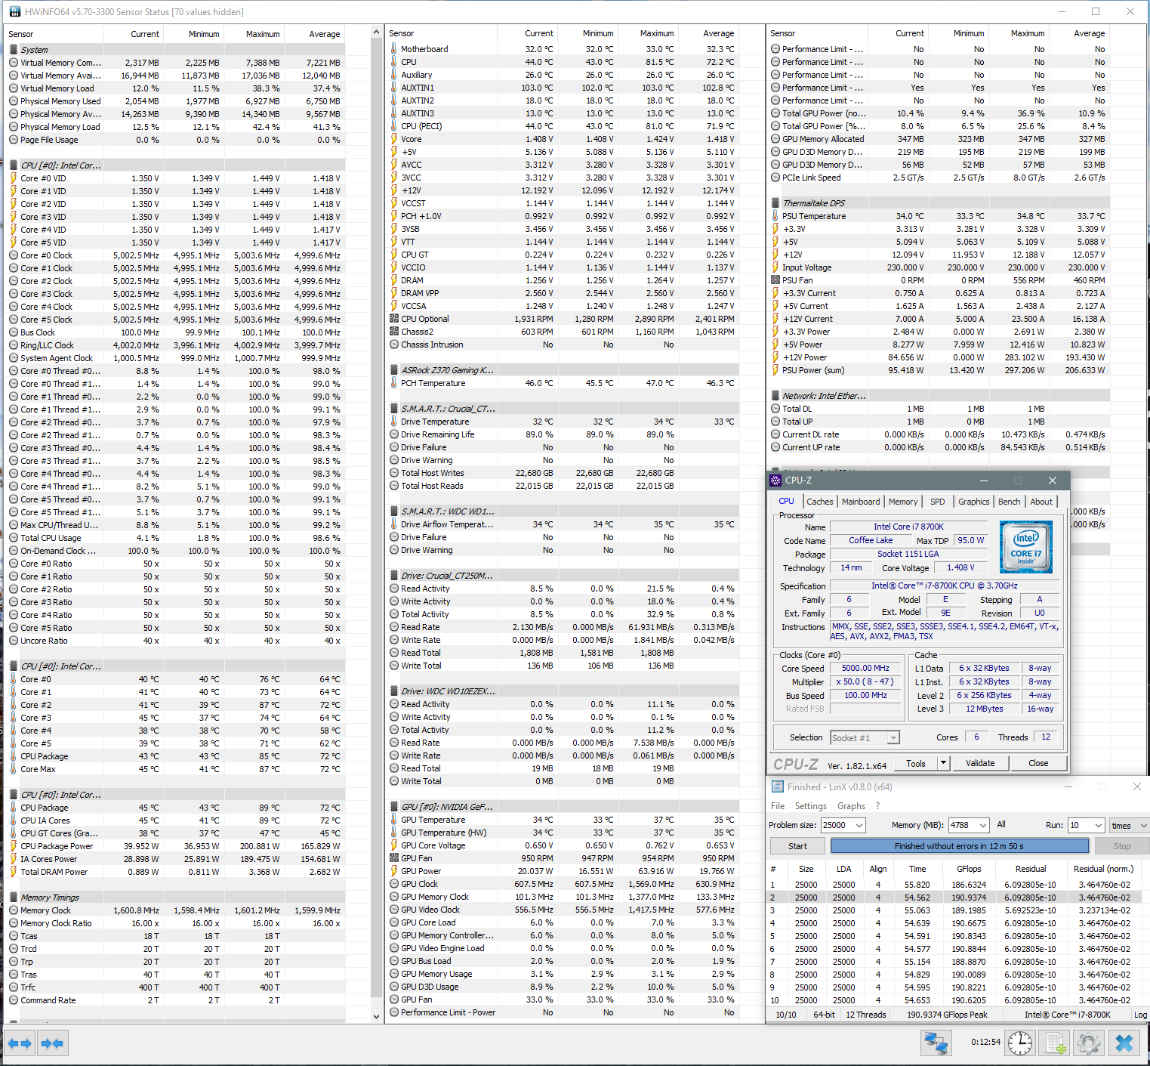Select the 'Total Host Writes' sensor row

coord(563,473)
